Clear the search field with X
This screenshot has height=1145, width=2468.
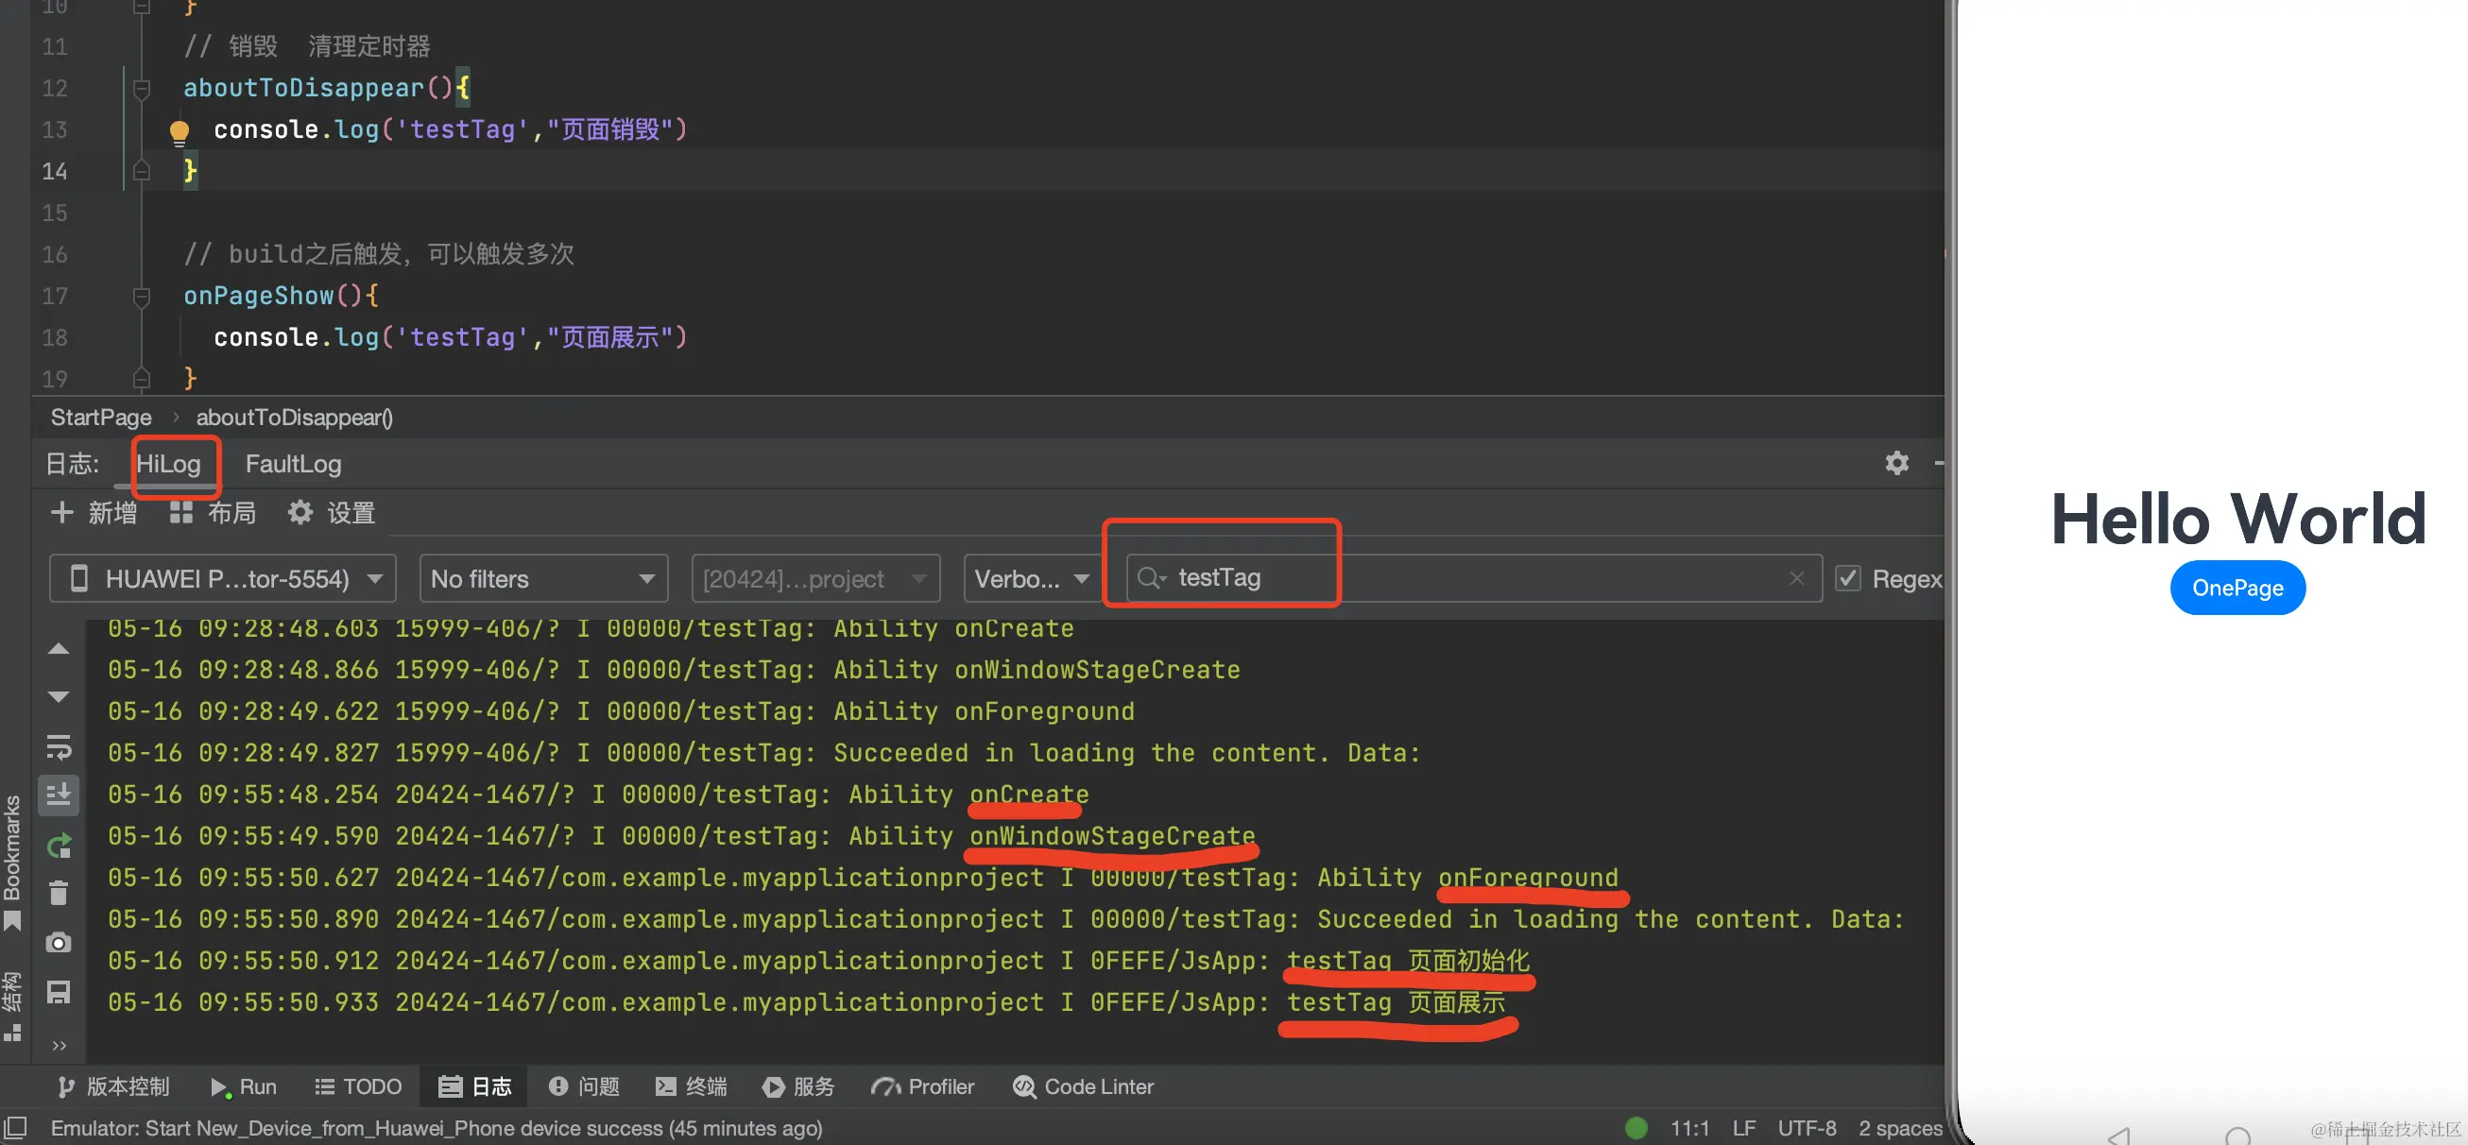[x=1796, y=579]
